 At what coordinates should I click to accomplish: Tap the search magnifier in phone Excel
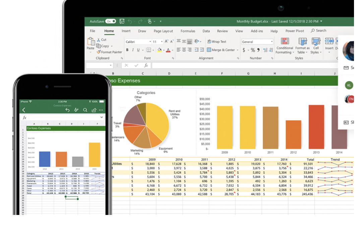(85, 110)
